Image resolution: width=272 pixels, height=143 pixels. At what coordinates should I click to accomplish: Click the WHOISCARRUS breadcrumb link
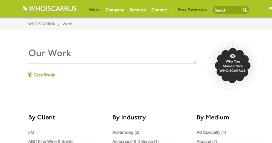(x=42, y=24)
